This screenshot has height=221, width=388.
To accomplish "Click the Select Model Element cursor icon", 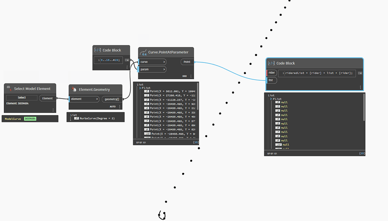I will (x=8, y=88).
